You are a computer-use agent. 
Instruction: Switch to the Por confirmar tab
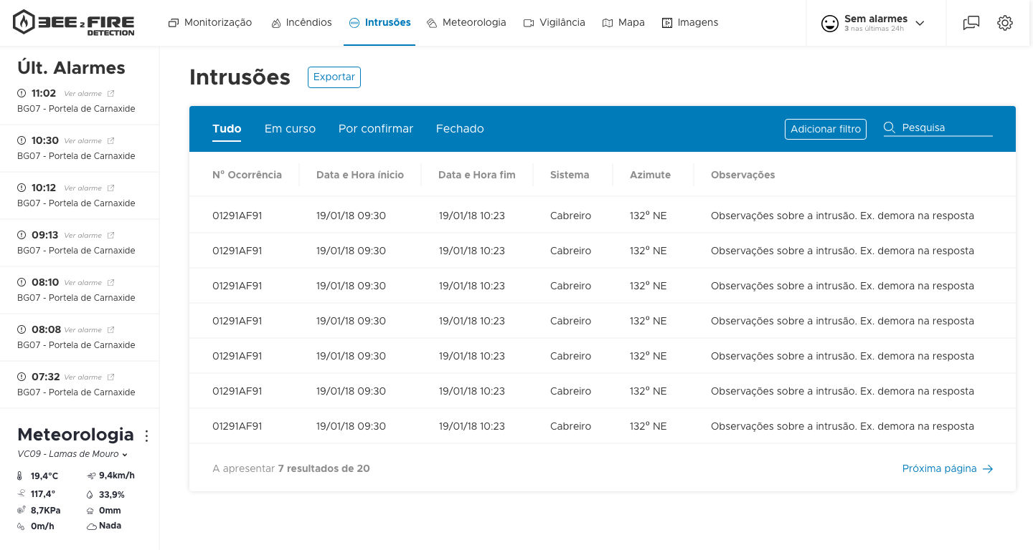click(376, 129)
